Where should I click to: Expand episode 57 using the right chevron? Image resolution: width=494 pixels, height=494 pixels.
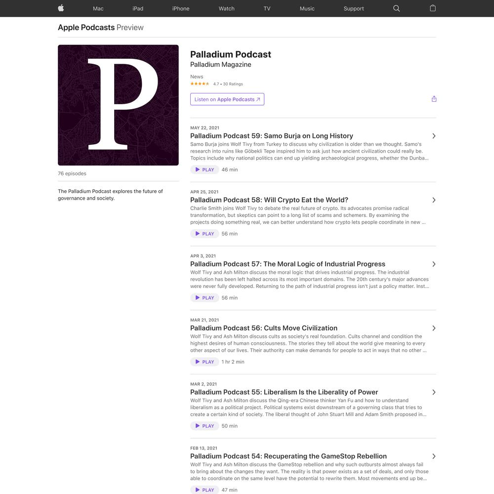pyautogui.click(x=434, y=264)
